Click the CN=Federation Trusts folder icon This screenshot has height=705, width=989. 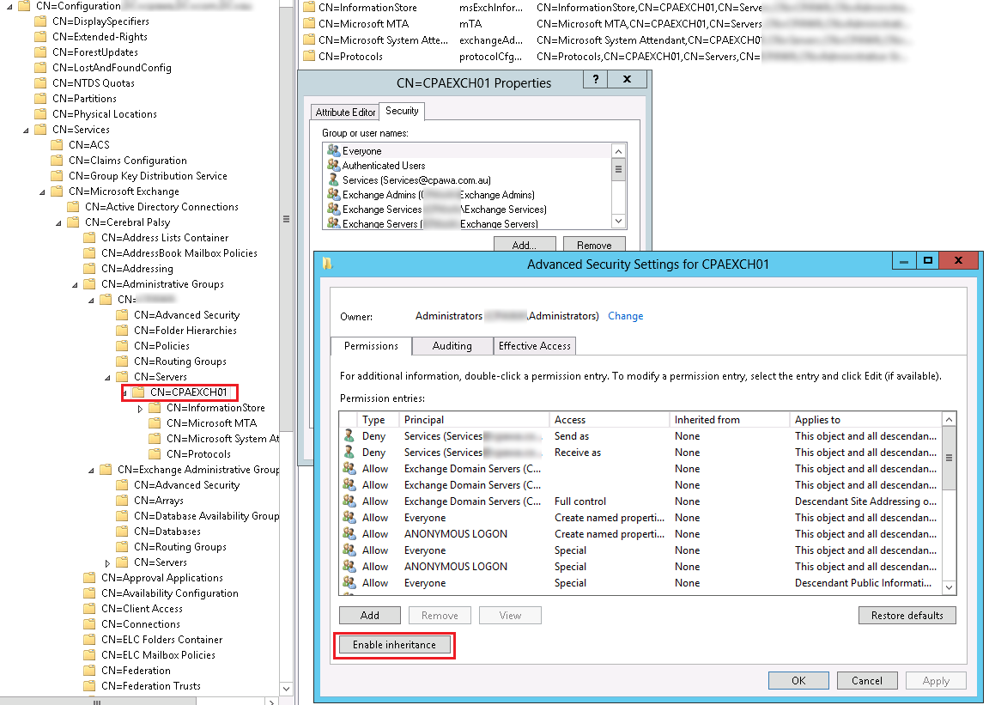tap(89, 686)
